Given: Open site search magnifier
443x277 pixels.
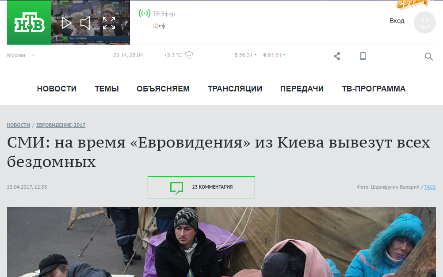Looking at the screenshot, I should 428,57.
